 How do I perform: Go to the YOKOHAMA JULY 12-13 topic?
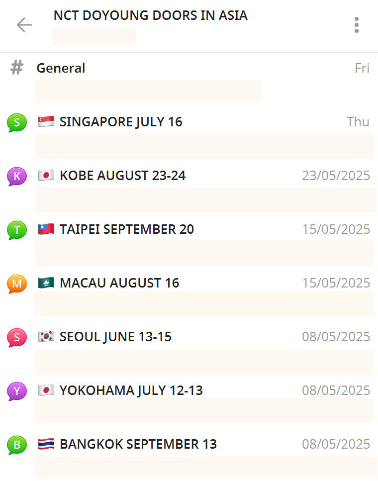coord(131,390)
